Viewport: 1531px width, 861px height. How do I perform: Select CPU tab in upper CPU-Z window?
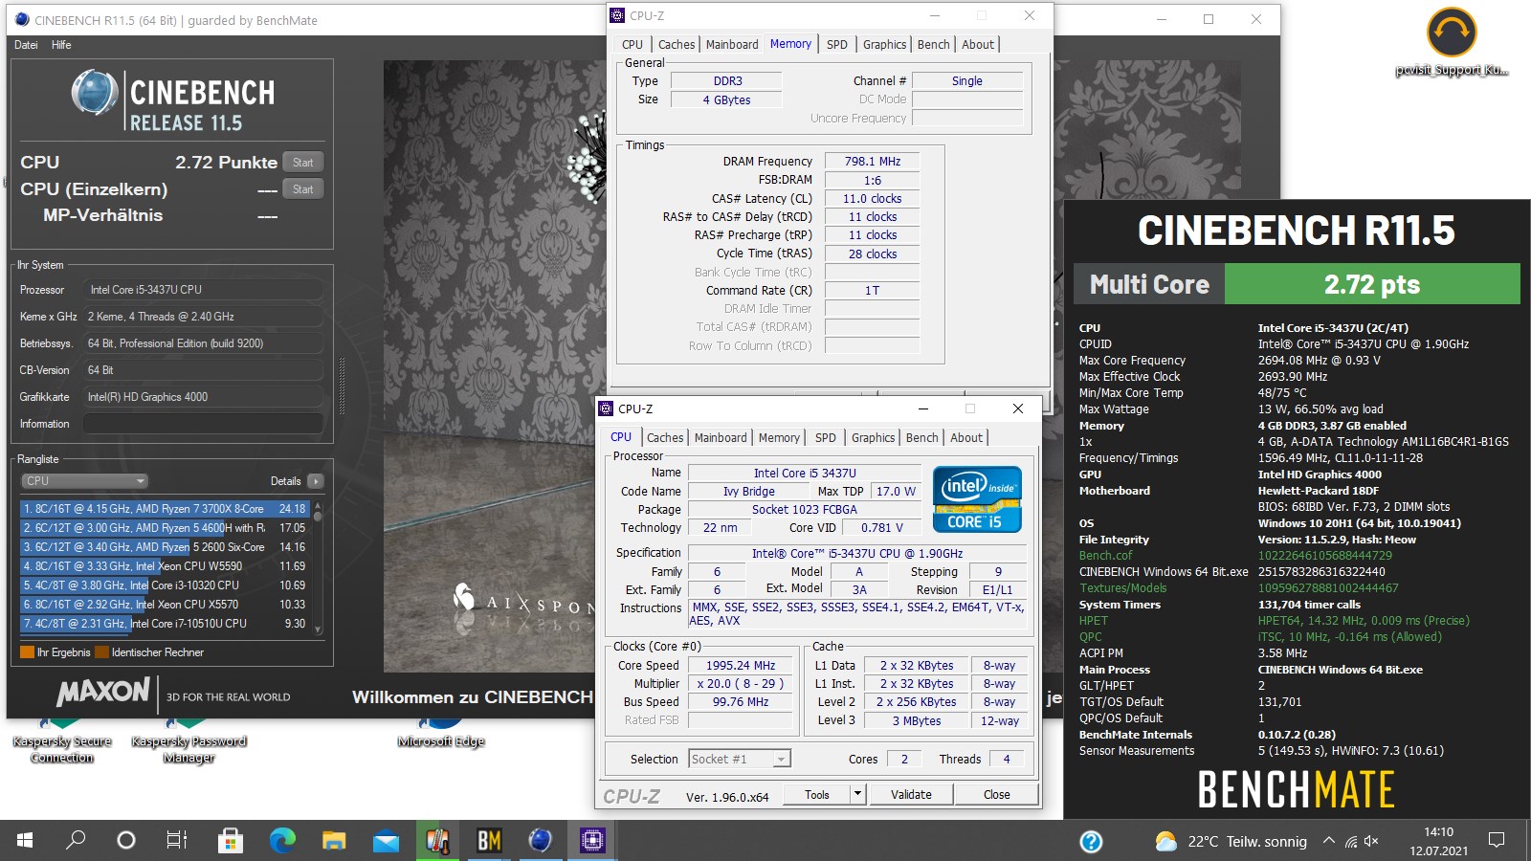(632, 44)
